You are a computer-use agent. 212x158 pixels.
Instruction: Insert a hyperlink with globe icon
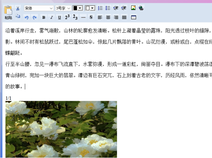[x=141, y=8]
